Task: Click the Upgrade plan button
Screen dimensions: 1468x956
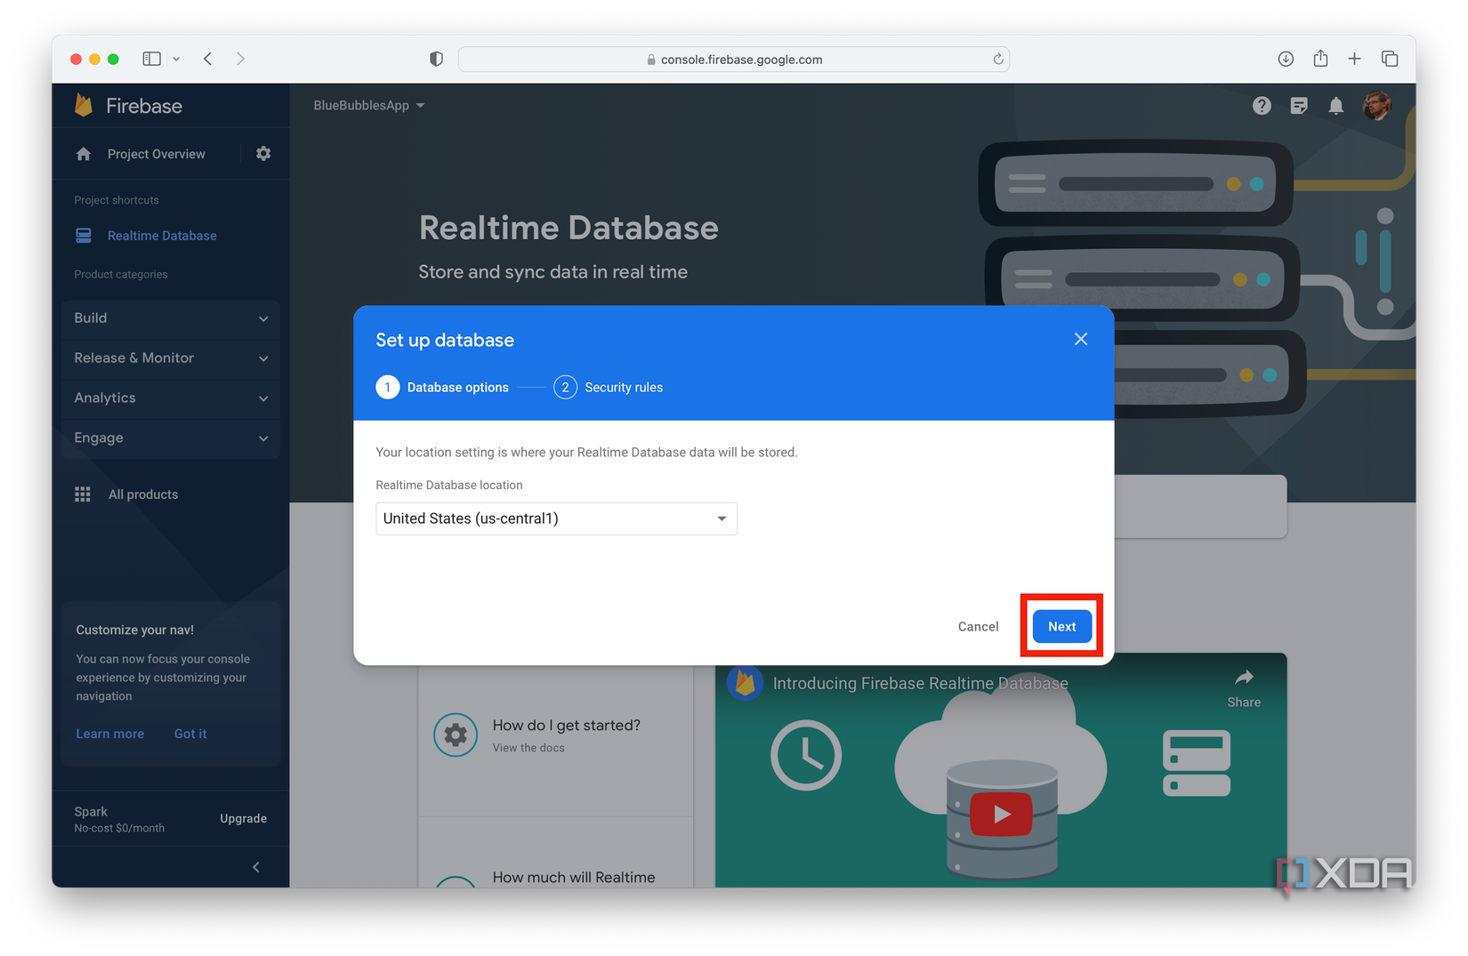Action: click(243, 818)
